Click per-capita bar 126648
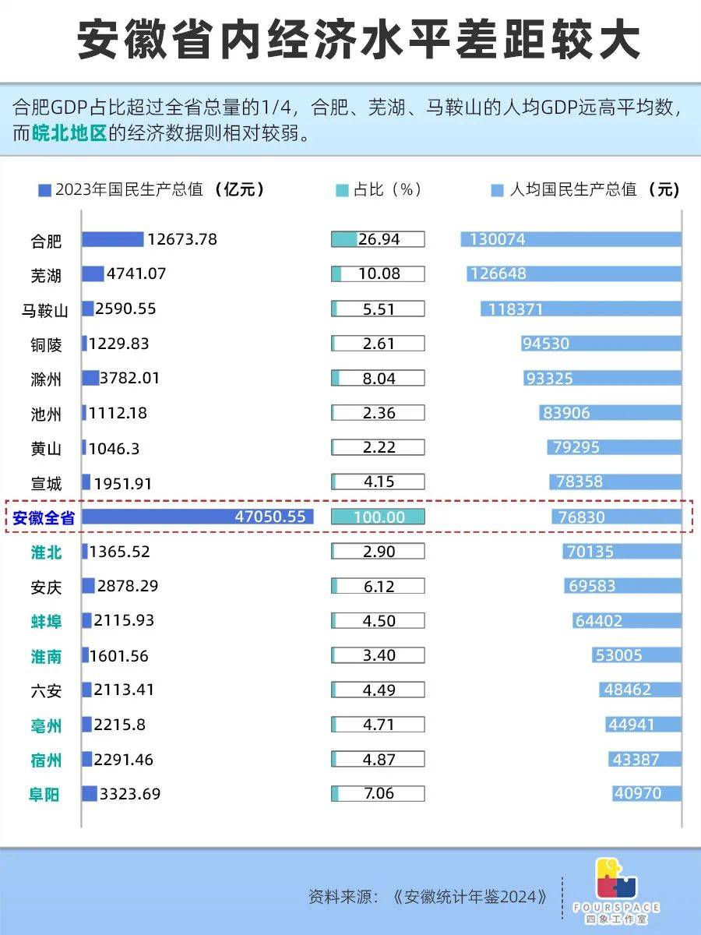 coord(574,274)
